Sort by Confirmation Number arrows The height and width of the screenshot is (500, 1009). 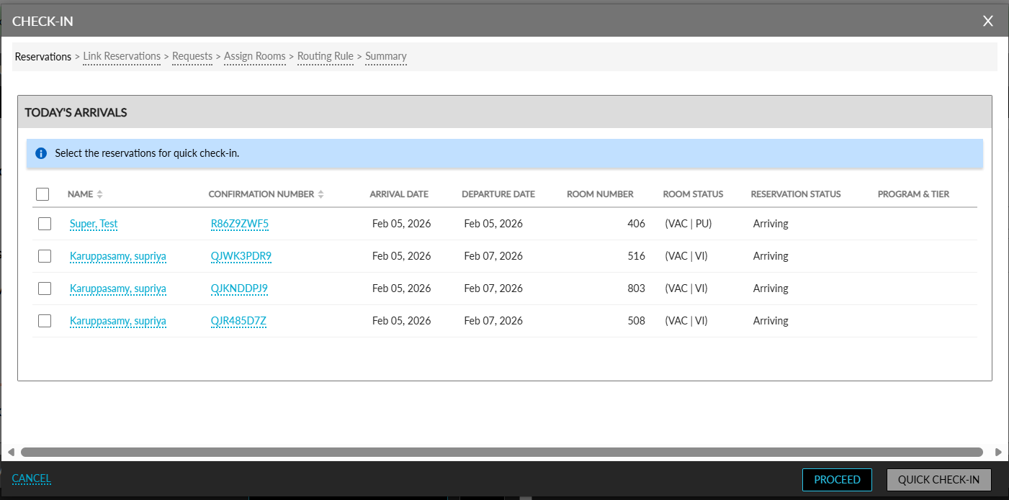click(x=321, y=194)
